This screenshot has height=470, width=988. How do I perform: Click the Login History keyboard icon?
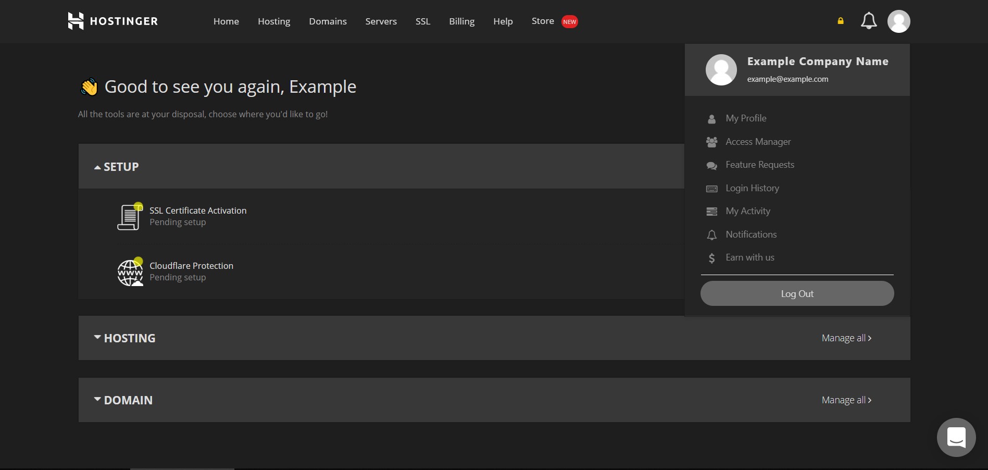point(711,188)
